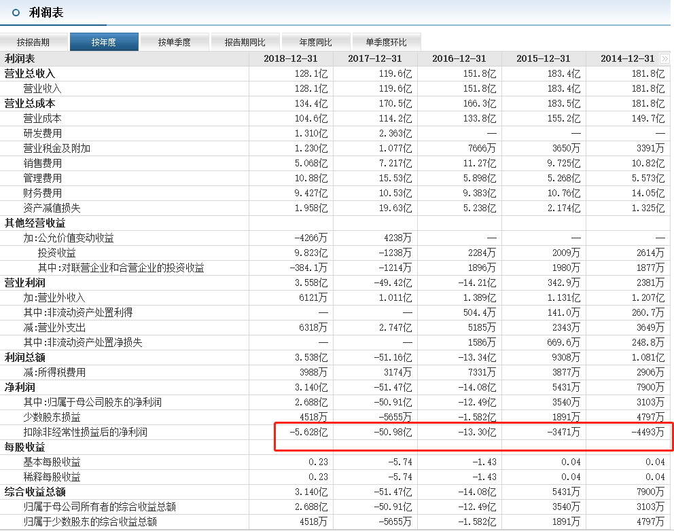Viewport: 674px width, 531px height.
Task: Select 扣除非经常性损益后的净利润 row label
Action: coord(85,432)
